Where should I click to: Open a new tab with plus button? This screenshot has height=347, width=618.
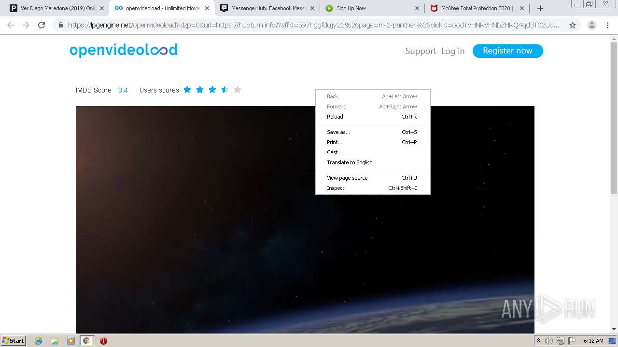point(540,8)
